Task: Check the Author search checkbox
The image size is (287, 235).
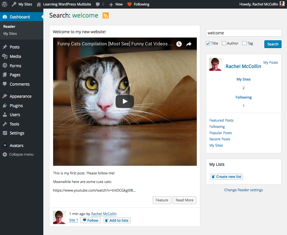Action: (x=224, y=43)
